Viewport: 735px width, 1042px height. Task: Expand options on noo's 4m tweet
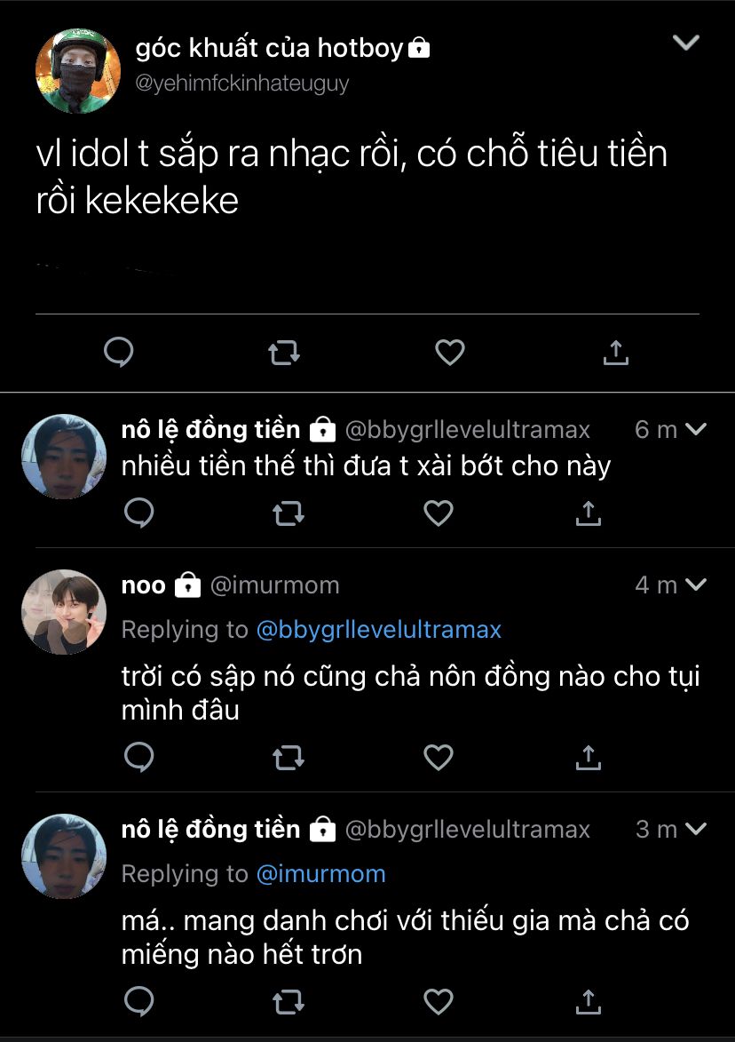[x=696, y=585]
